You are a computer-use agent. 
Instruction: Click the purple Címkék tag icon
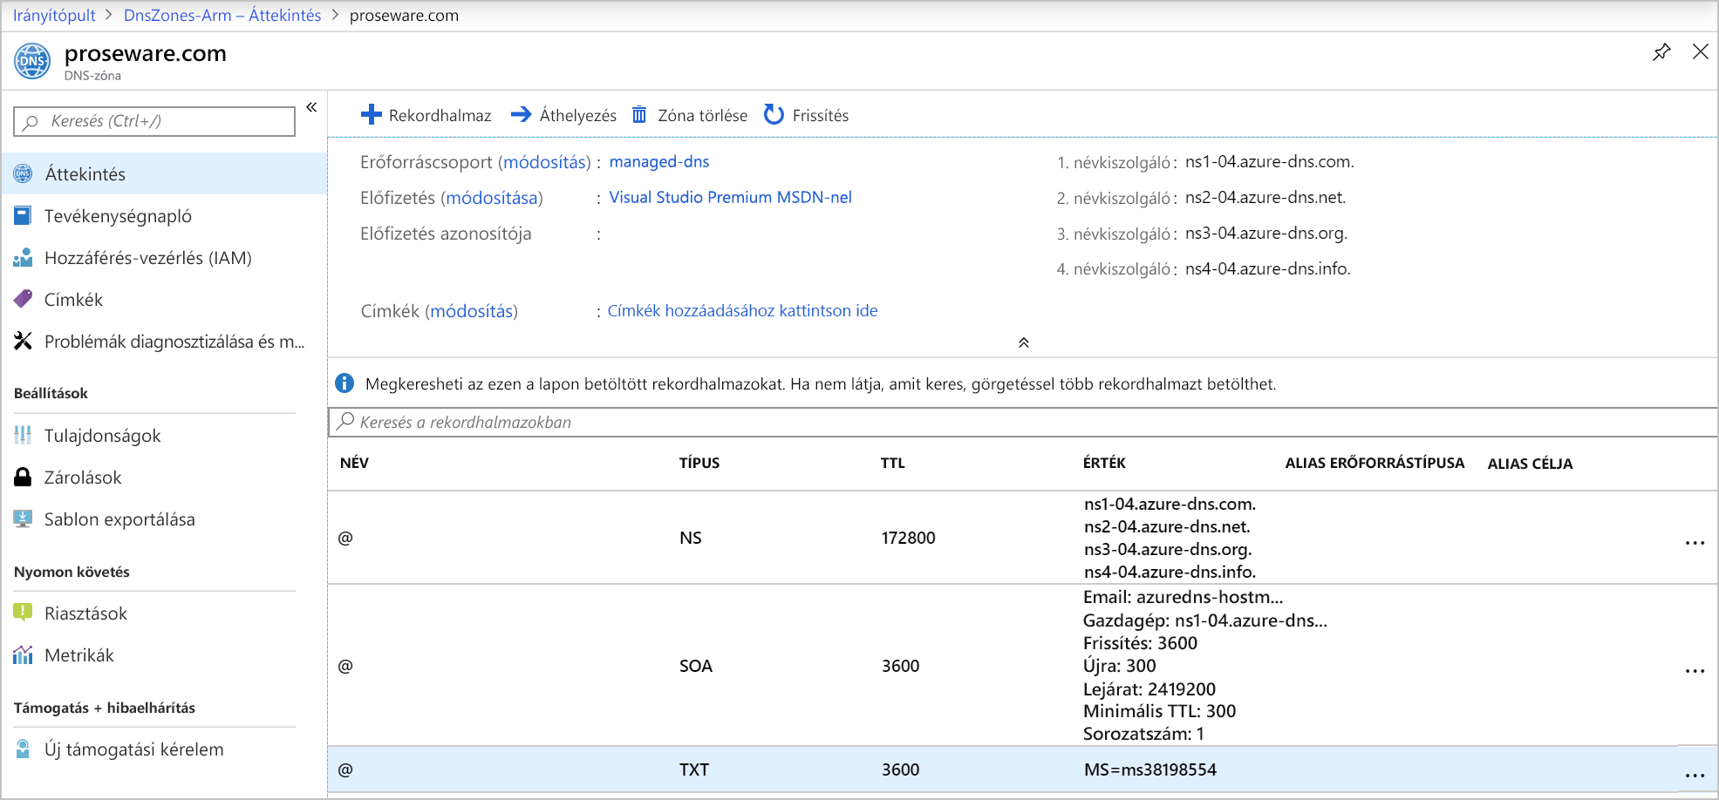[24, 299]
